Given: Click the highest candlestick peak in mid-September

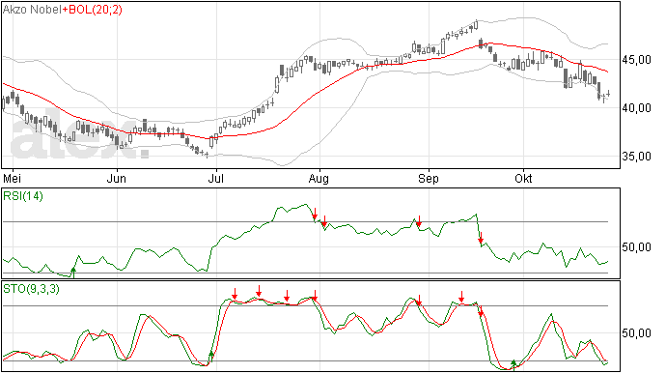Looking at the screenshot, I should 476,25.
